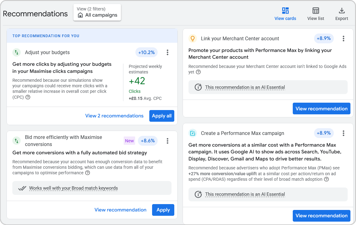Click the Export download icon
This screenshot has width=356, height=225.
342,10
